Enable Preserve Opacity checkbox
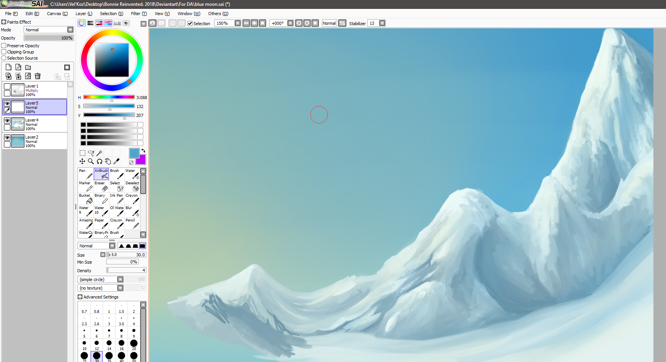Screen dimensions: 666x362 coord(3,46)
